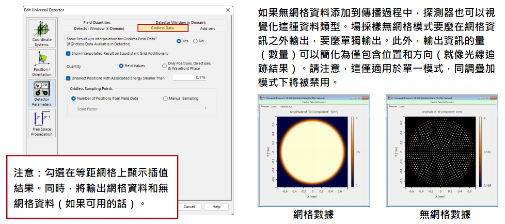Toggle Unselect Positions with Associated Energy checkbox
The image size is (505, 224).
pos(69,78)
